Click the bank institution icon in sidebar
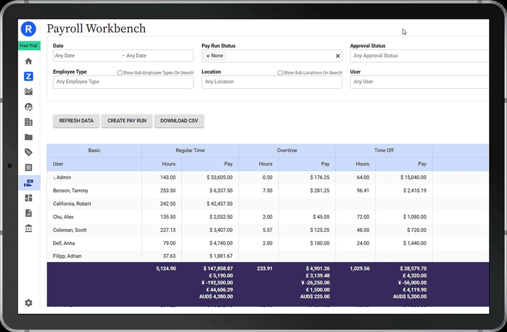507x332 pixels. tap(29, 228)
